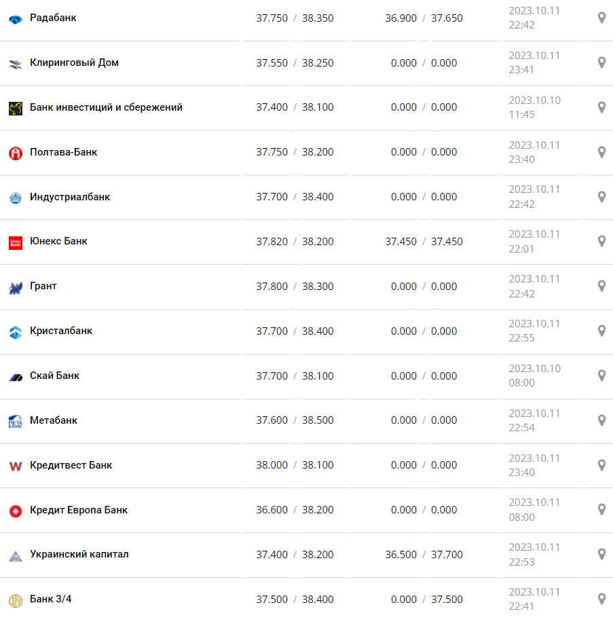The height and width of the screenshot is (620, 613).
Task: Click the Скай Банк logo icon
Action: (16, 376)
